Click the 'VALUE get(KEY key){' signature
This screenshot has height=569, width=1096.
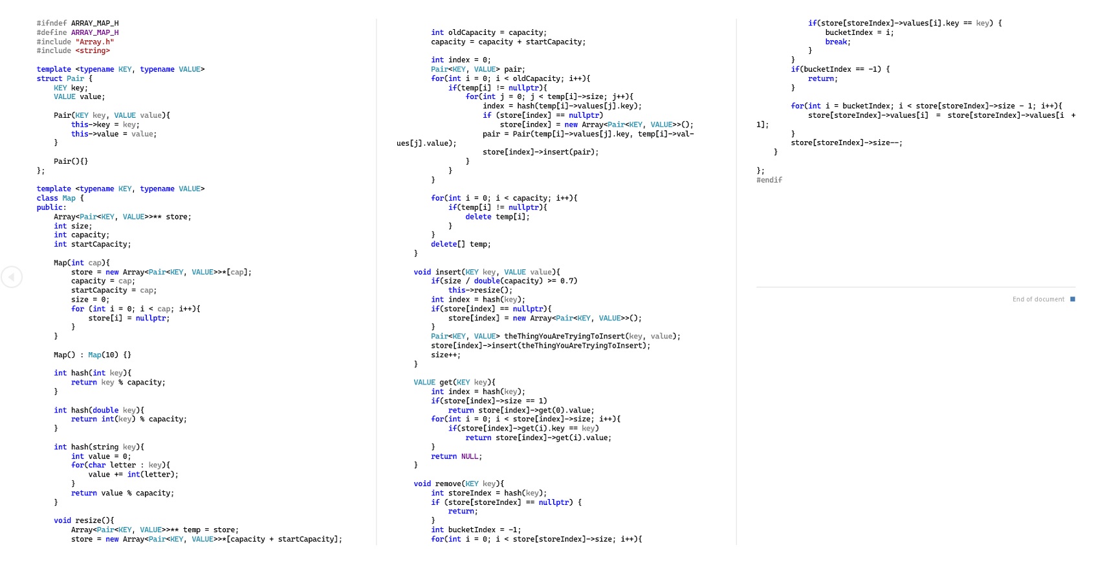tap(455, 383)
